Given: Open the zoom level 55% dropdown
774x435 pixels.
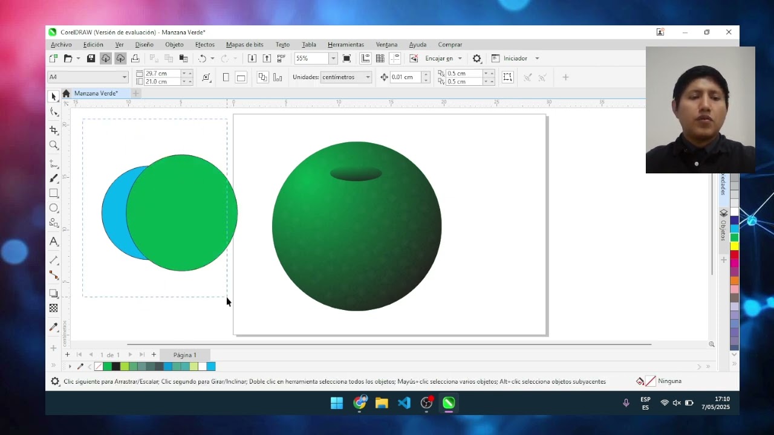Looking at the screenshot, I should 333,59.
